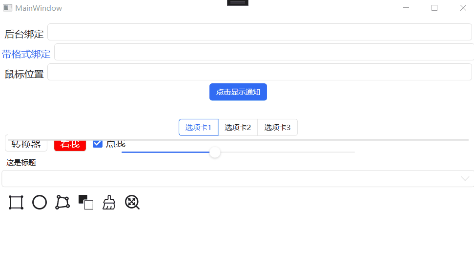Click the combo box chevron arrow

coord(465,179)
